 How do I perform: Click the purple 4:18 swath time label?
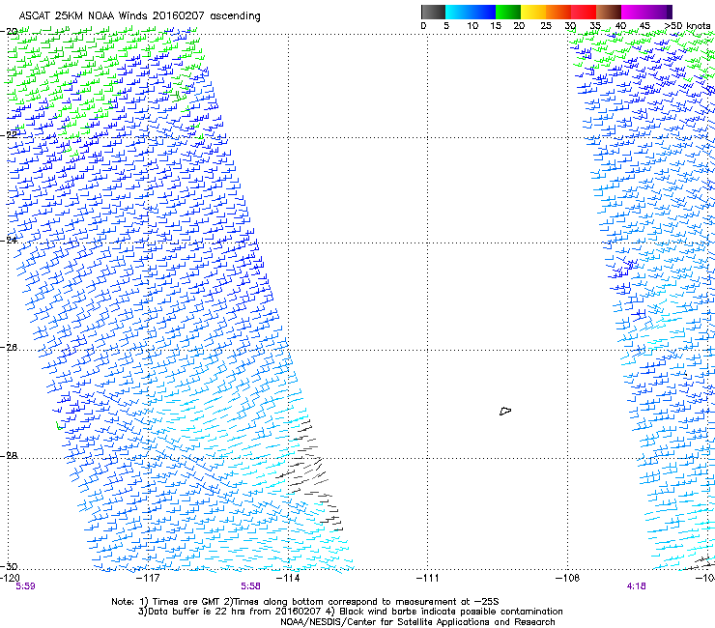pyautogui.click(x=636, y=586)
